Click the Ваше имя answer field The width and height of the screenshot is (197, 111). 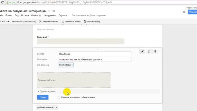tap(81, 42)
